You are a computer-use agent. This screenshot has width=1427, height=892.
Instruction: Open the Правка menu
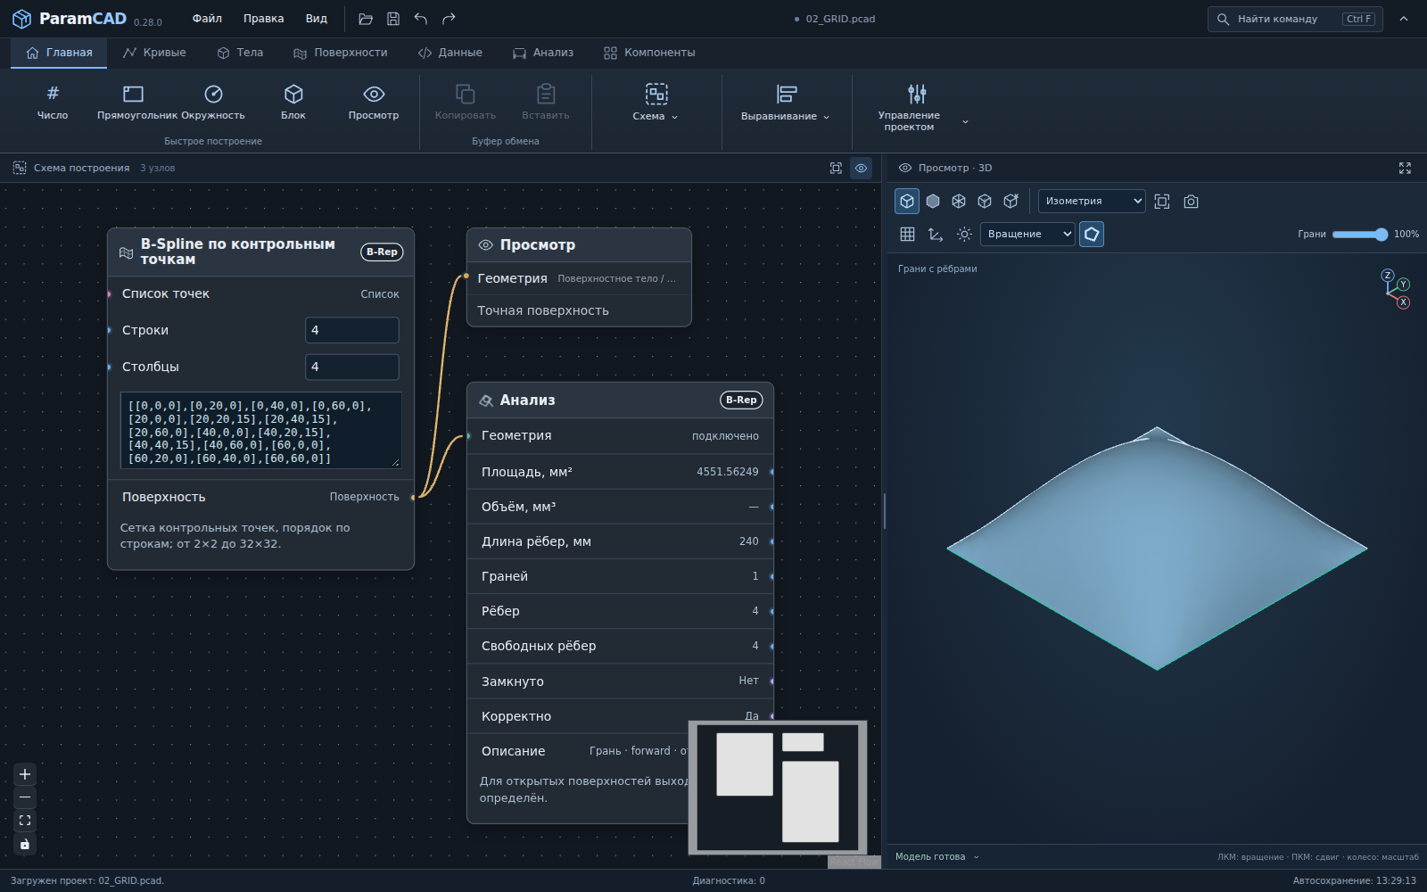pyautogui.click(x=264, y=19)
